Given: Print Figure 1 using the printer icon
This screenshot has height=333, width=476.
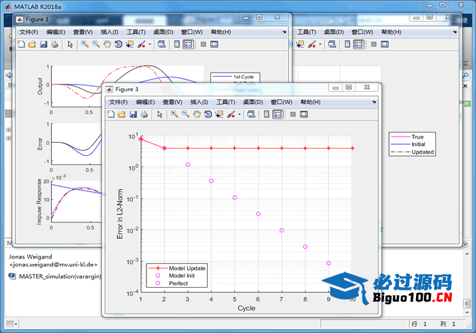Looking at the screenshot, I should pos(55,45).
